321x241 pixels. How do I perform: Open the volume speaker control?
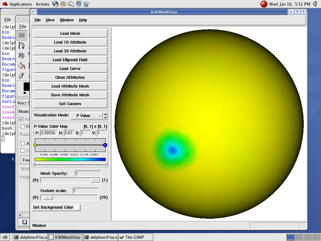[315, 4]
